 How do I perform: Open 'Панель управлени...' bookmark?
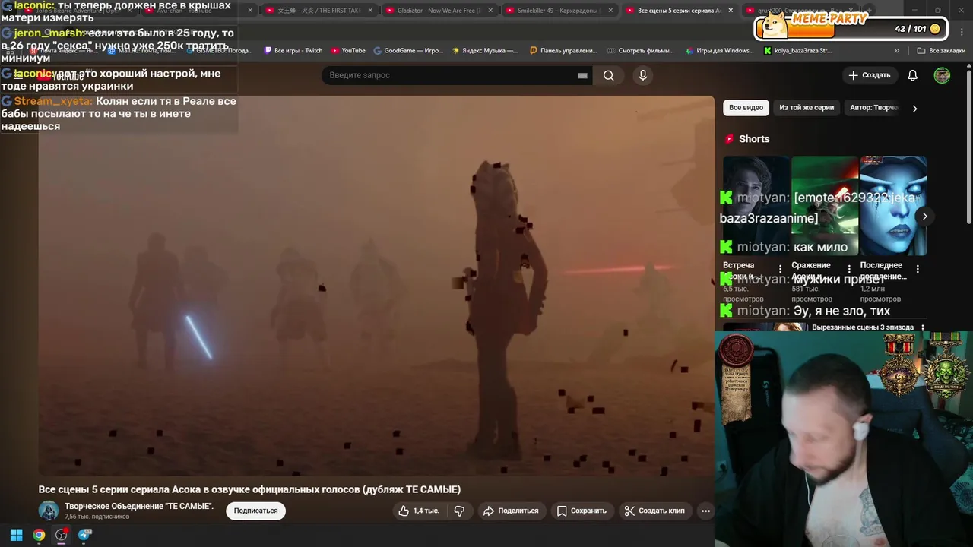click(564, 51)
